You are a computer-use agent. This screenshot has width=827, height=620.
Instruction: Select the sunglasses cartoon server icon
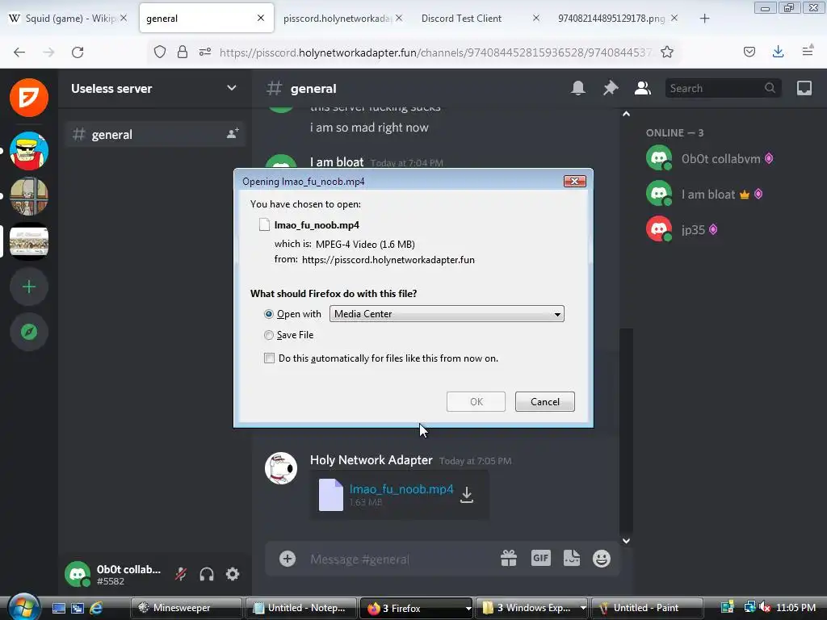(29, 151)
